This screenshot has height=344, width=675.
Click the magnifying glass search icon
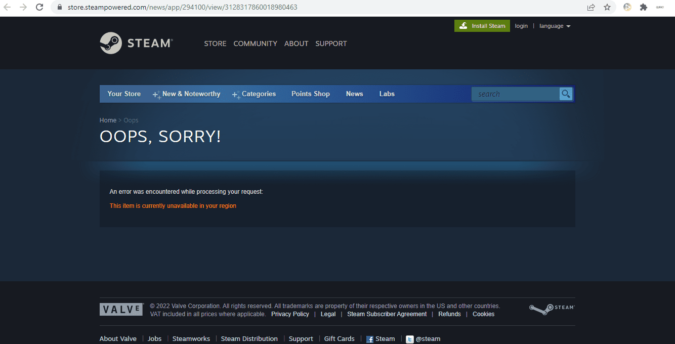566,94
